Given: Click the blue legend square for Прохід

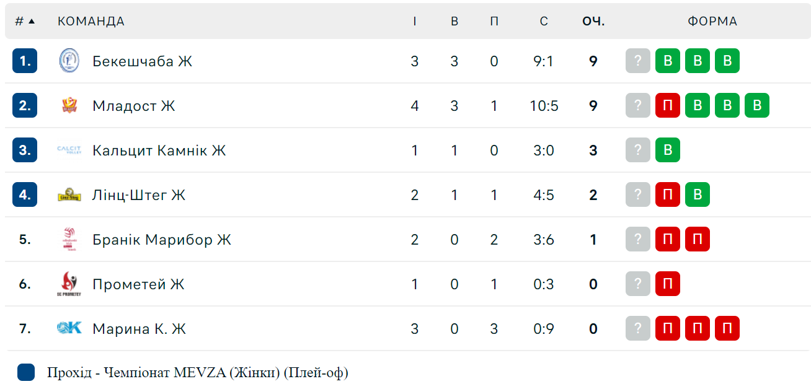Looking at the screenshot, I should tap(26, 372).
